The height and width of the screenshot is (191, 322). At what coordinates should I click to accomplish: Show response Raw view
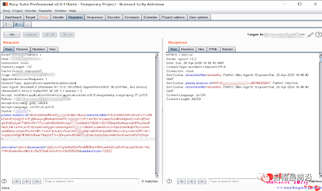tap(174, 49)
